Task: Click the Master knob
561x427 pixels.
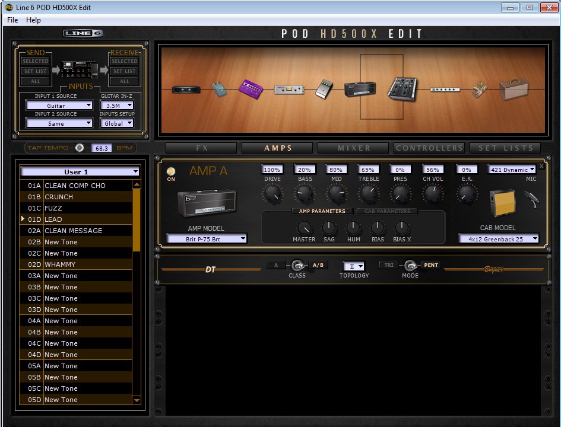Action: (x=304, y=228)
